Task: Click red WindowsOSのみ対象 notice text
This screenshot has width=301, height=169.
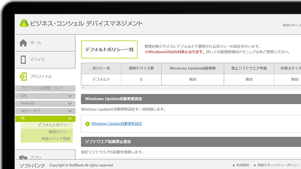Action: click(175, 52)
